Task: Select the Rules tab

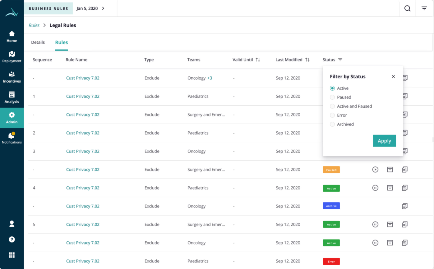Action: [62, 42]
